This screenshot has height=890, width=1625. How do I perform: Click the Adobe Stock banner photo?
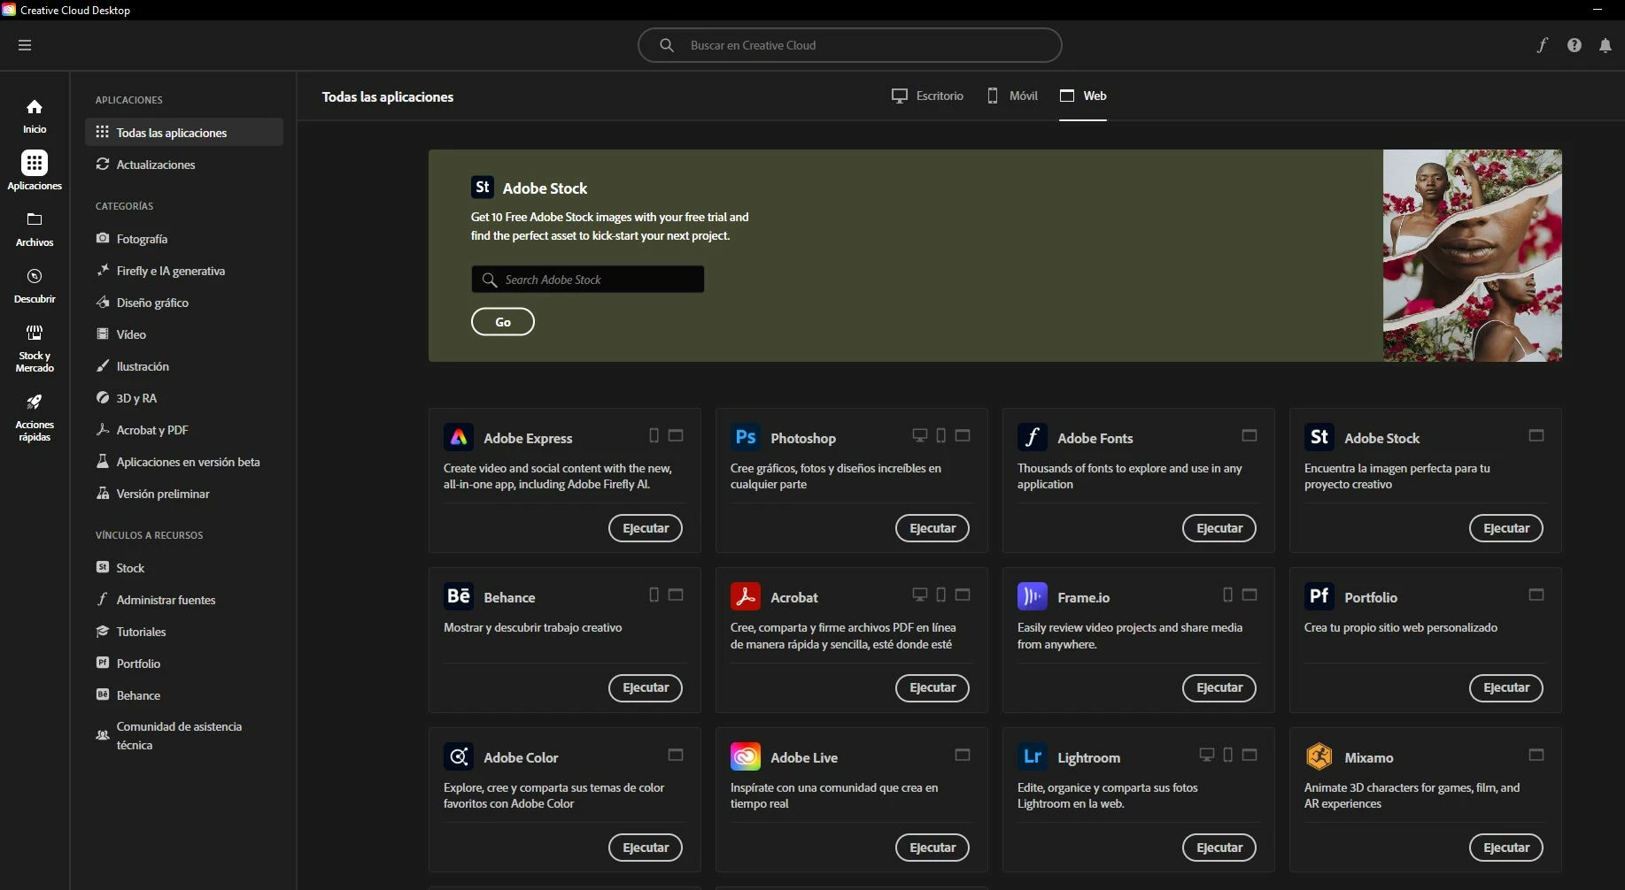(1473, 256)
